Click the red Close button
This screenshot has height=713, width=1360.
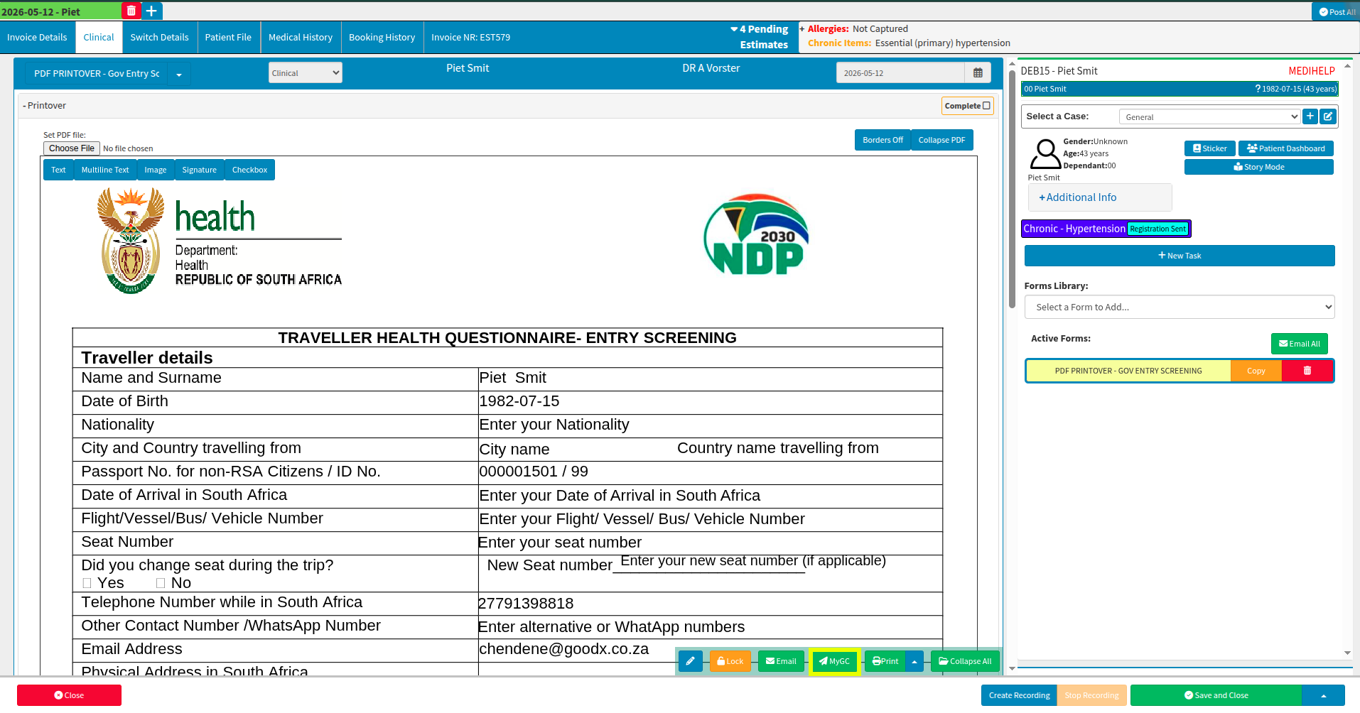click(x=69, y=695)
